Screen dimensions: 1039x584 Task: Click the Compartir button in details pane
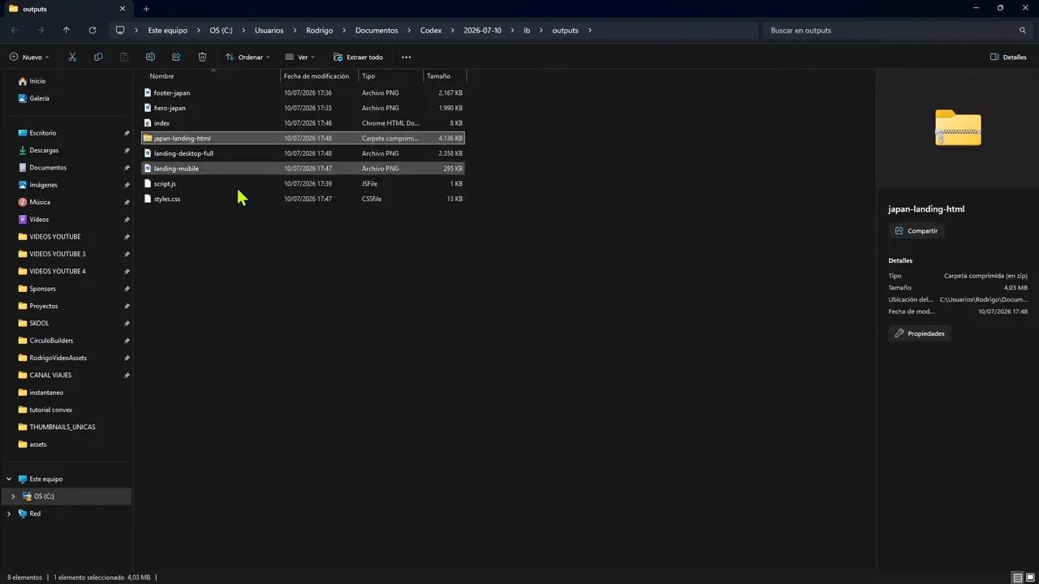916,230
